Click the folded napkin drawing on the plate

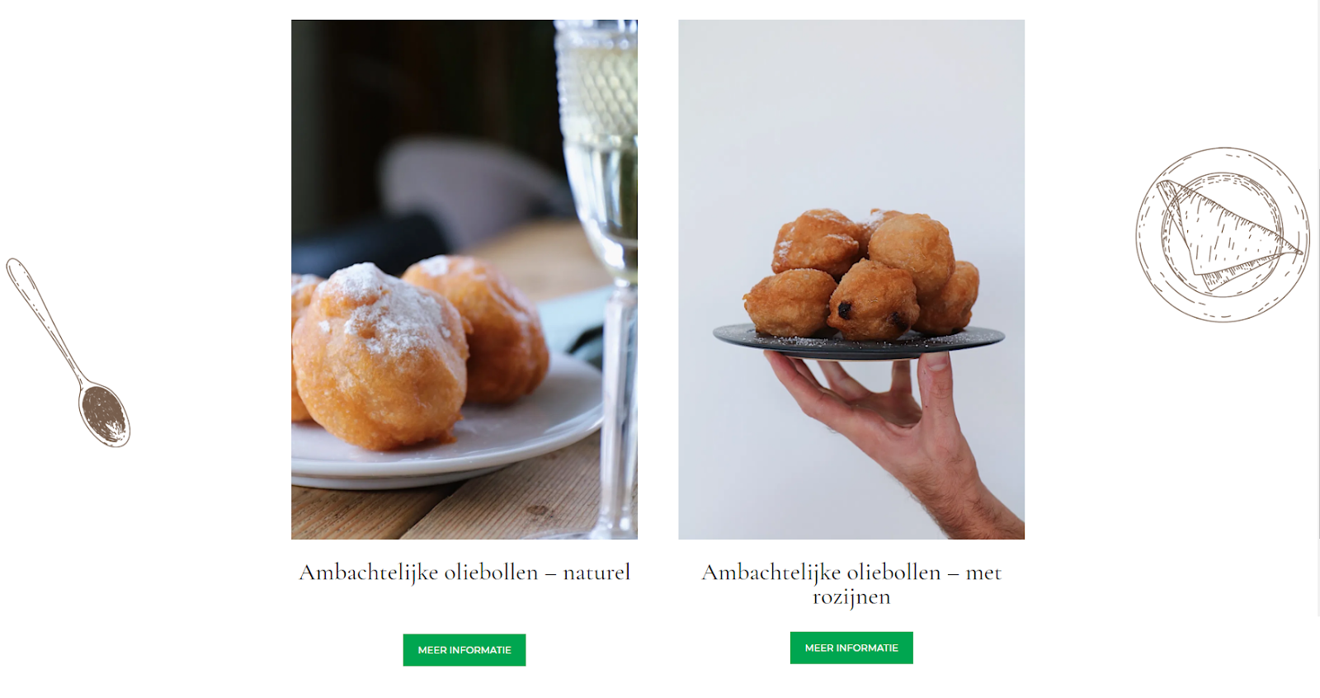pyautogui.click(x=1225, y=232)
